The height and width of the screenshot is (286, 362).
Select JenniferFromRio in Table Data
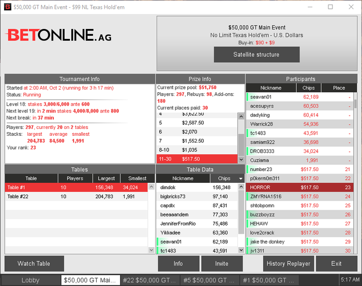(x=197, y=223)
